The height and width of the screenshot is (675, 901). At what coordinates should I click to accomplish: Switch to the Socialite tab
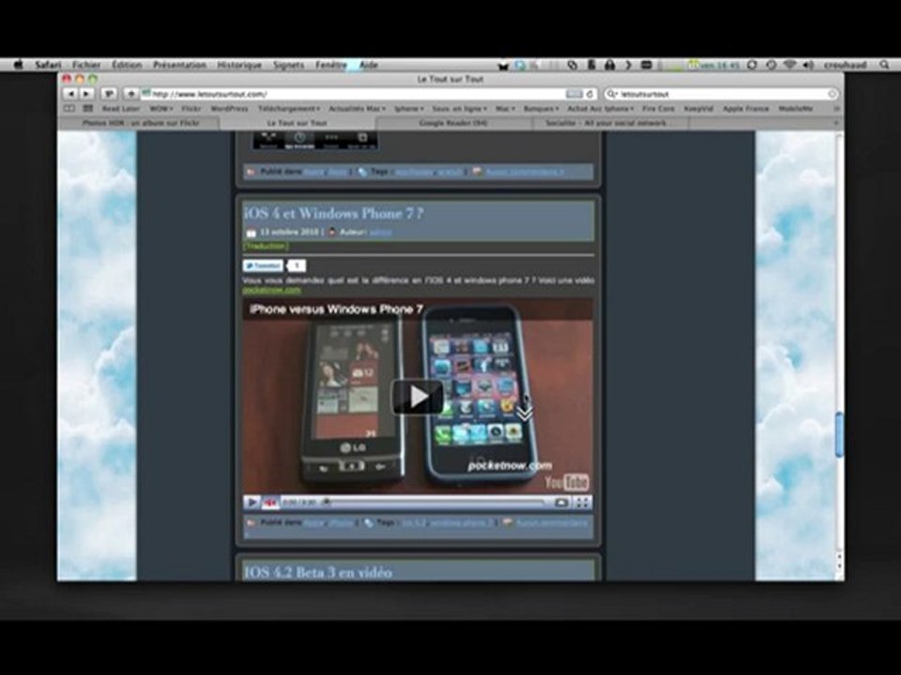tap(608, 123)
